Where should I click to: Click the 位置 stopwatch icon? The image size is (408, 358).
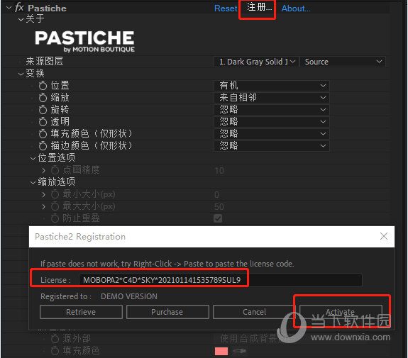click(x=43, y=85)
